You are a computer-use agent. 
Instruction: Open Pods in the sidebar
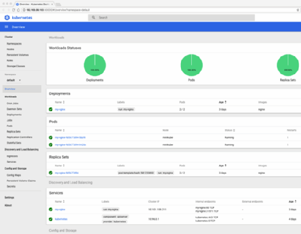point(10,126)
